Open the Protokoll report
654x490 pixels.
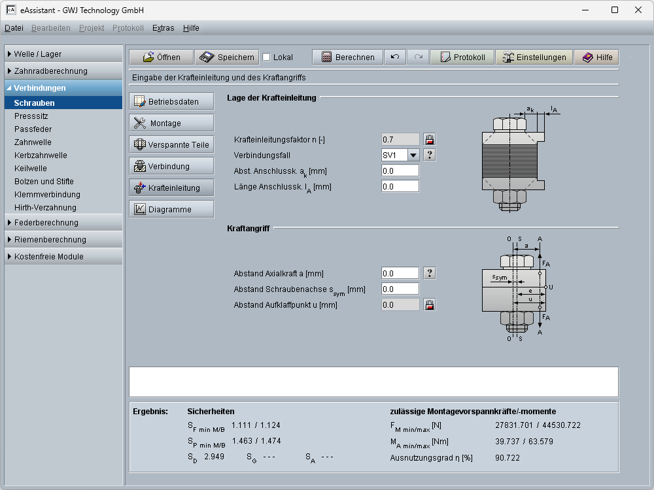tap(462, 57)
